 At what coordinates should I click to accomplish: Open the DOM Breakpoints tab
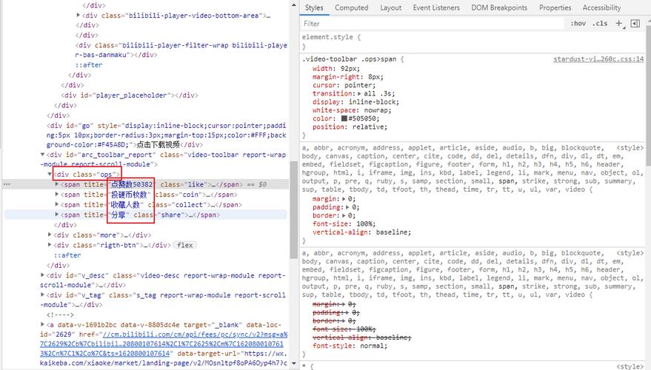click(499, 7)
